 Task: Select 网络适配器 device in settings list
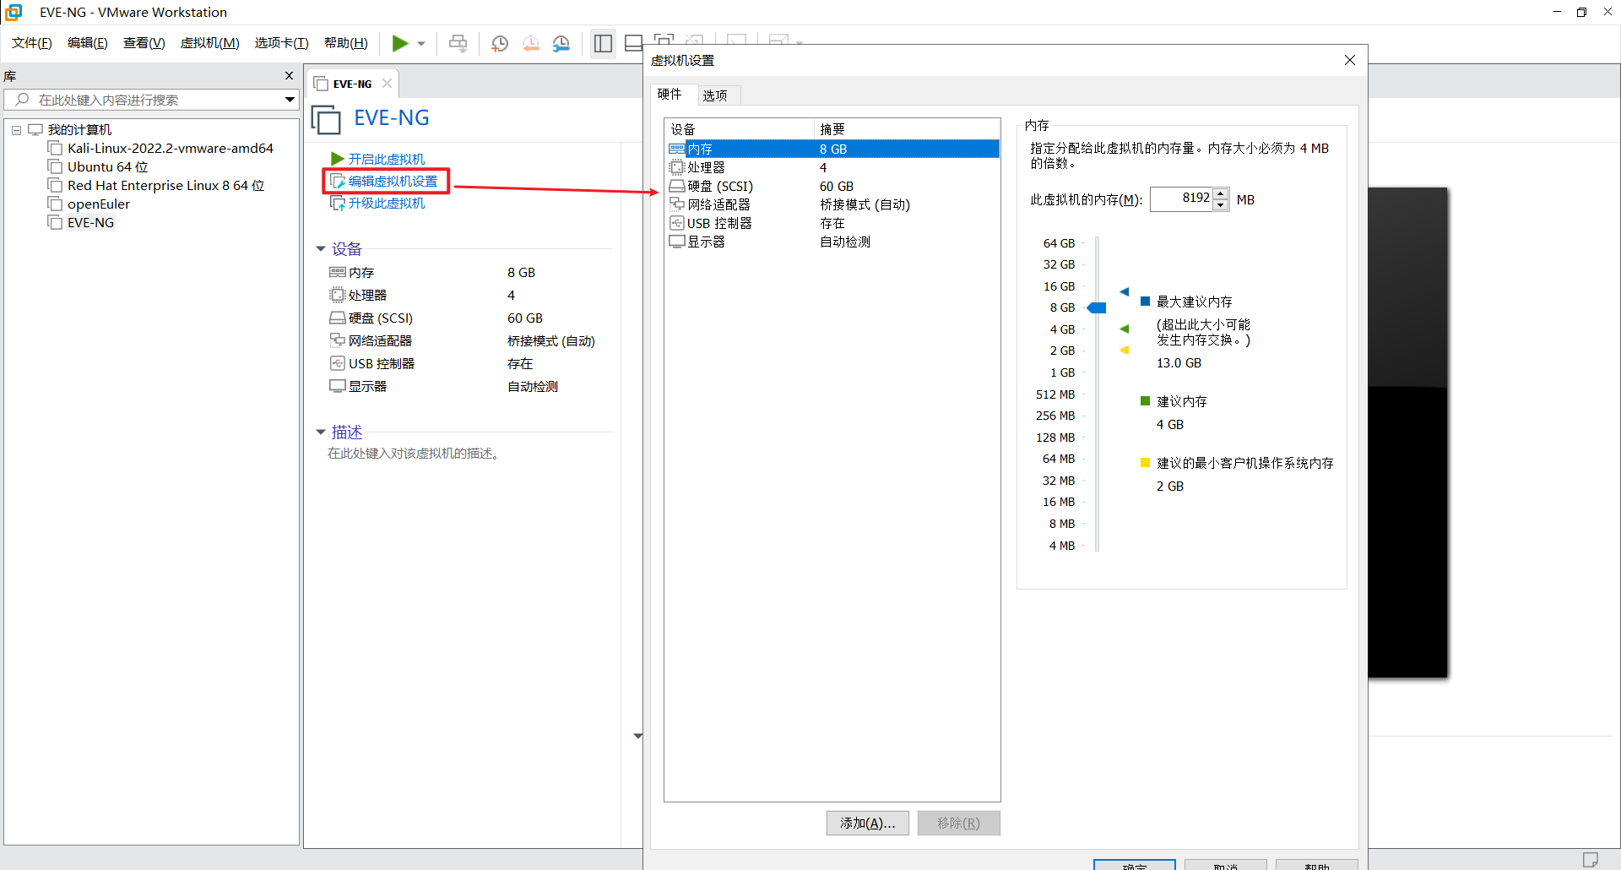(x=832, y=204)
